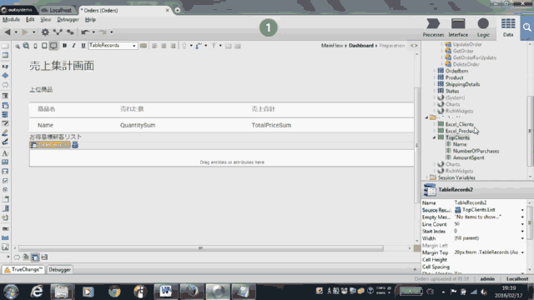This screenshot has height=300, width=534.
Task: Toggle the code view angle brackets button
Action: (414, 46)
